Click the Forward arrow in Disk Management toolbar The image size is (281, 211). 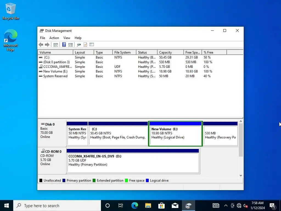(x=47, y=45)
